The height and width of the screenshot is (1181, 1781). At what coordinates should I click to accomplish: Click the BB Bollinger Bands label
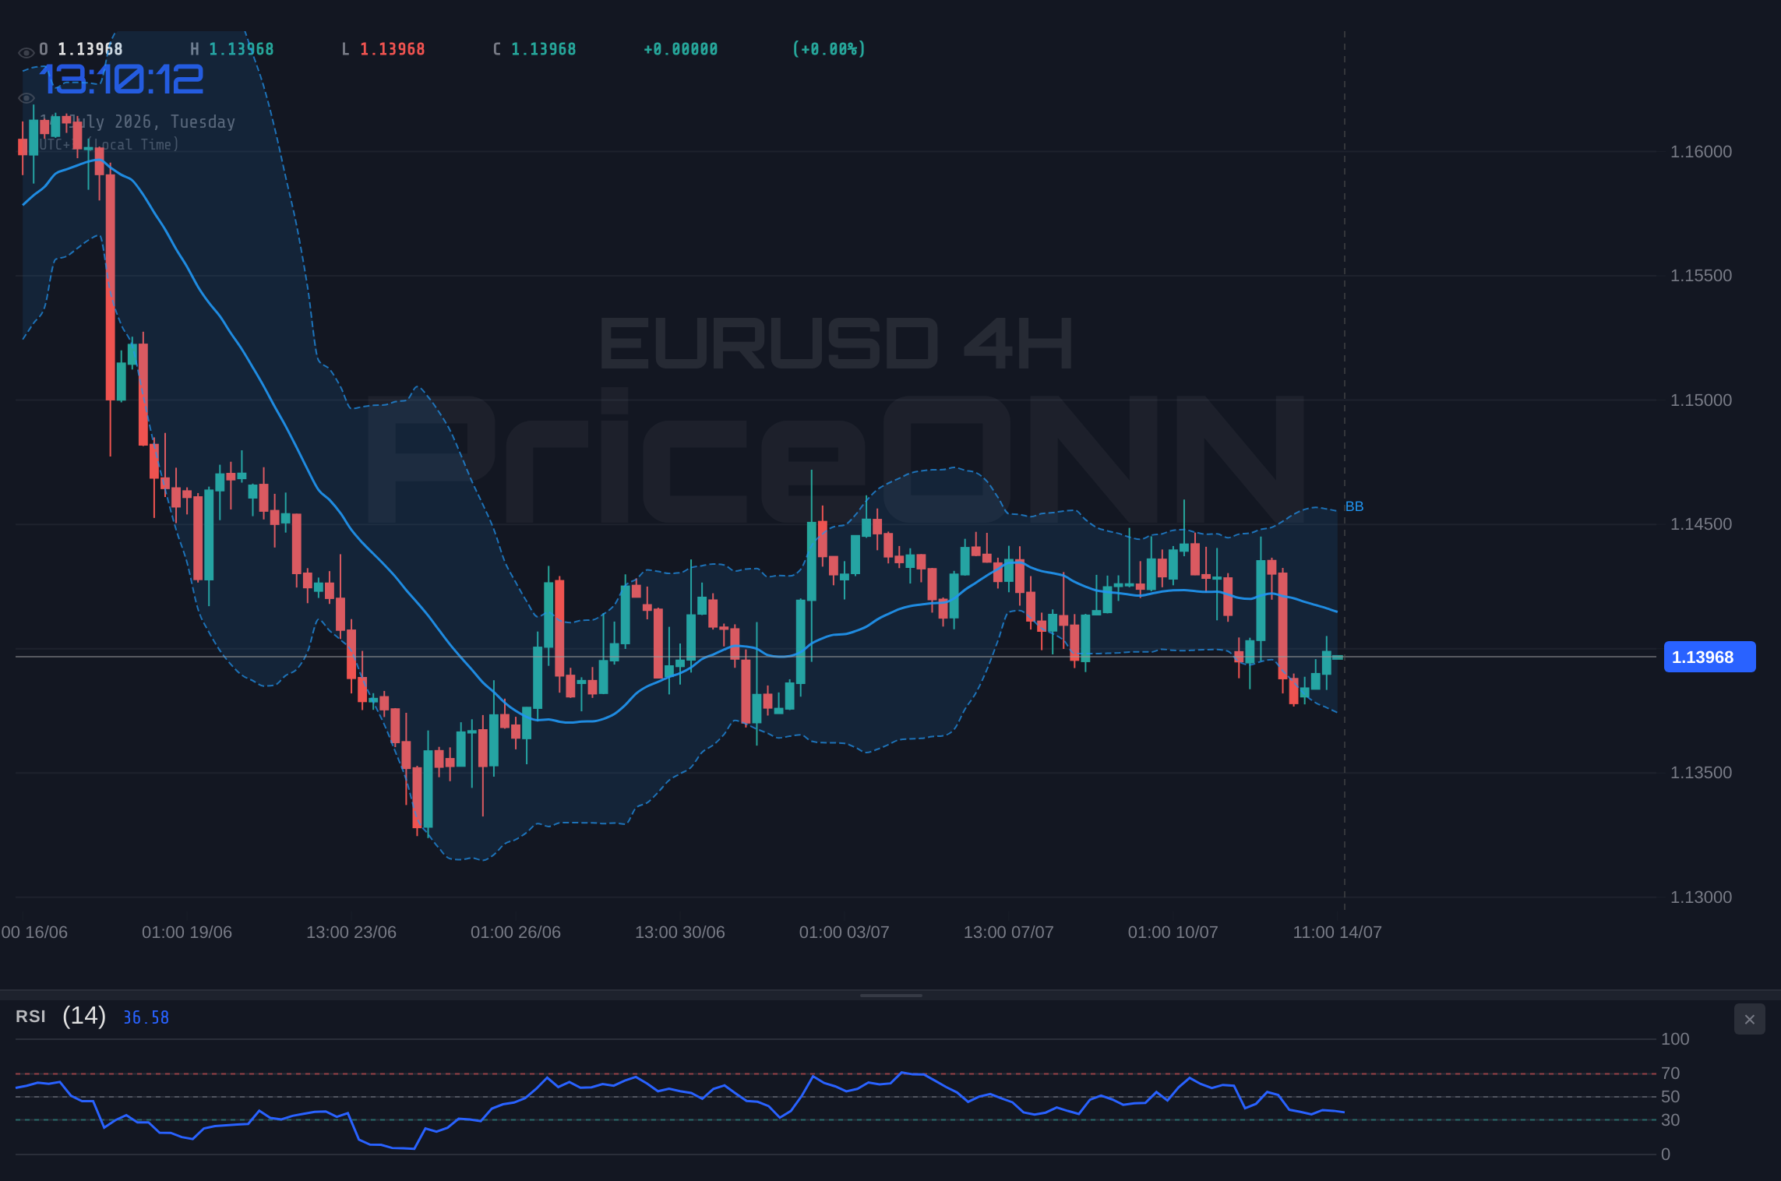tap(1354, 506)
